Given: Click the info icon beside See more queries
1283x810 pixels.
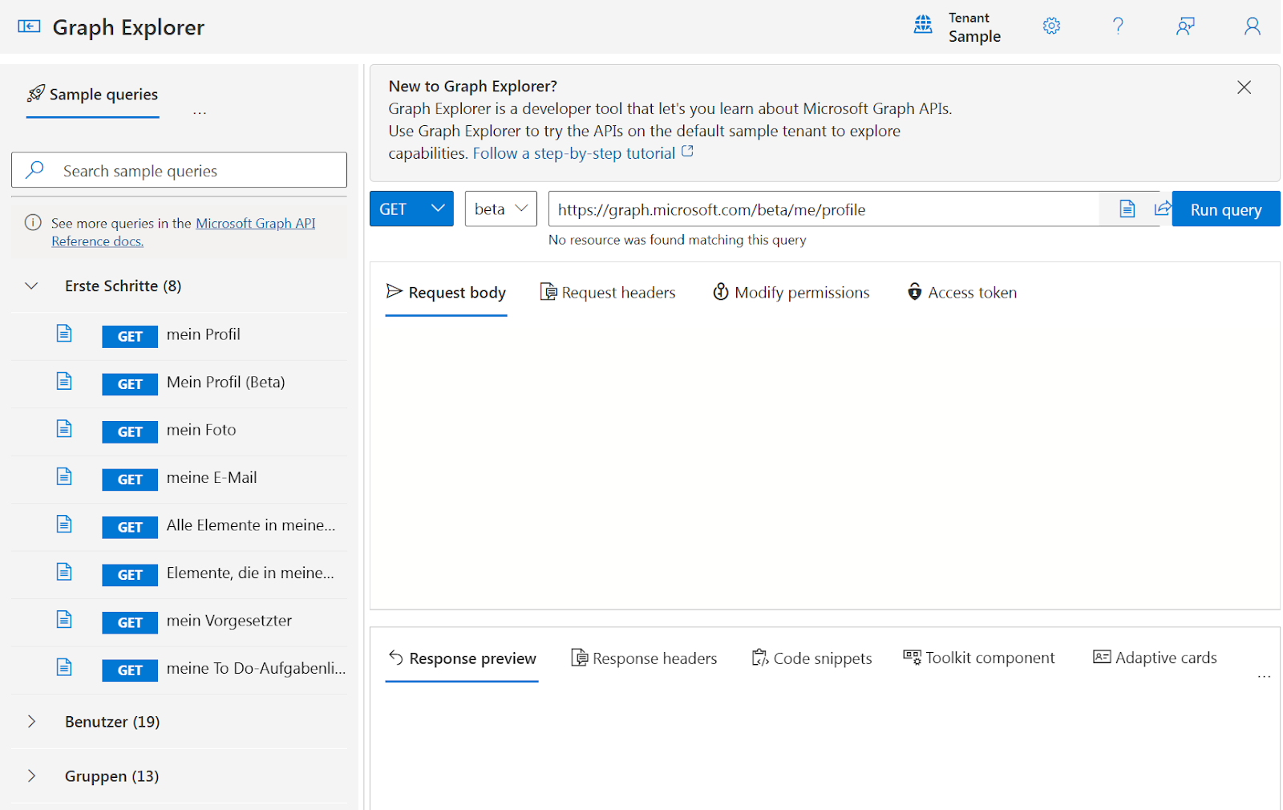Looking at the screenshot, I should point(33,222).
